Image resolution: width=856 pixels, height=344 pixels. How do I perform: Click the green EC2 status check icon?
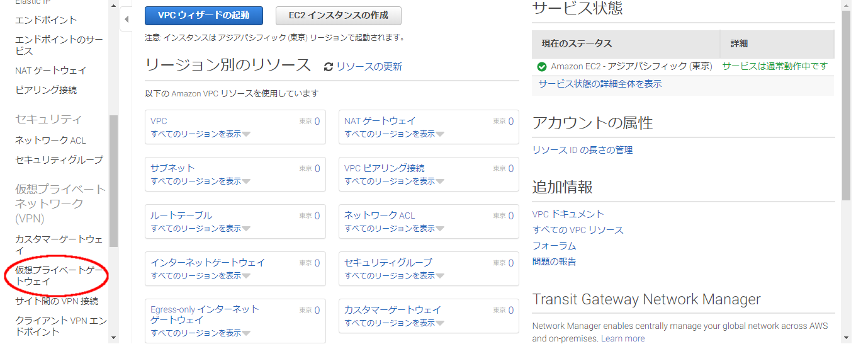541,67
